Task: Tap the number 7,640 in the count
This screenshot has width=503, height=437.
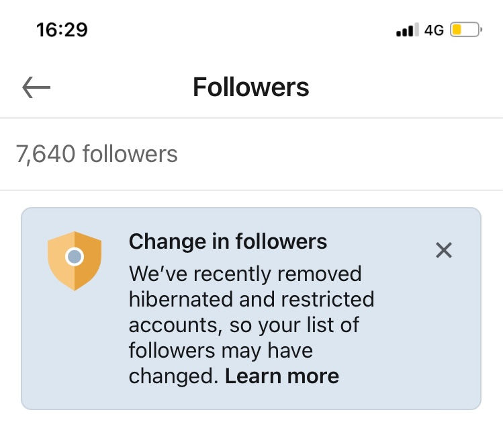Action: tap(45, 154)
